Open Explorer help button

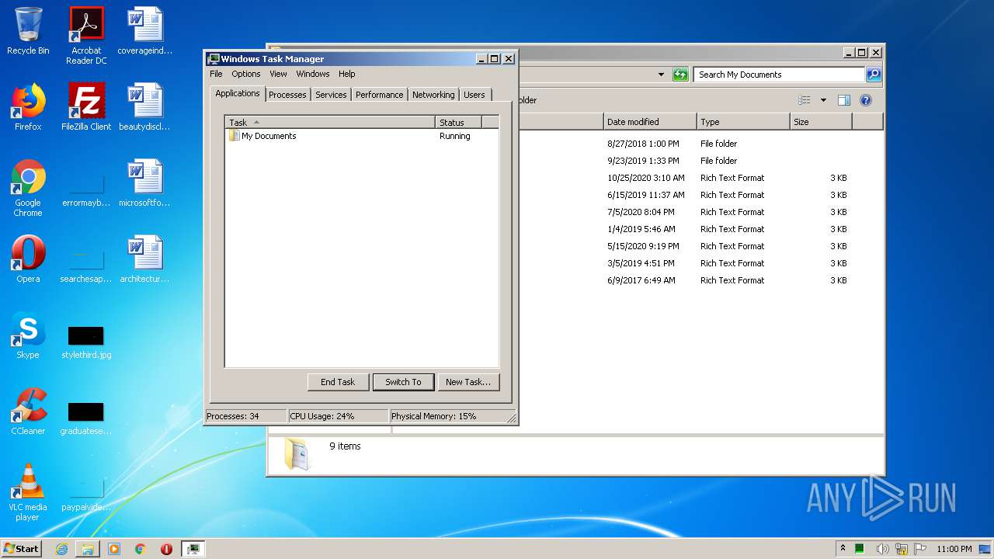pyautogui.click(x=866, y=100)
